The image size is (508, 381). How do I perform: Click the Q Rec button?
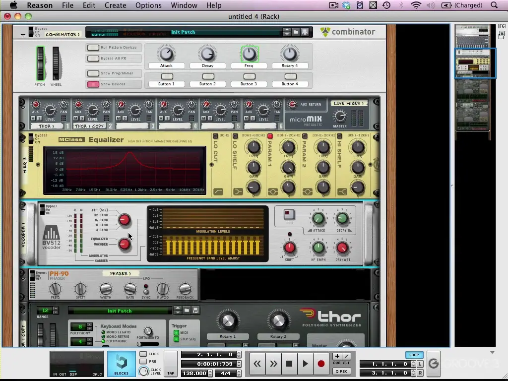click(x=341, y=371)
